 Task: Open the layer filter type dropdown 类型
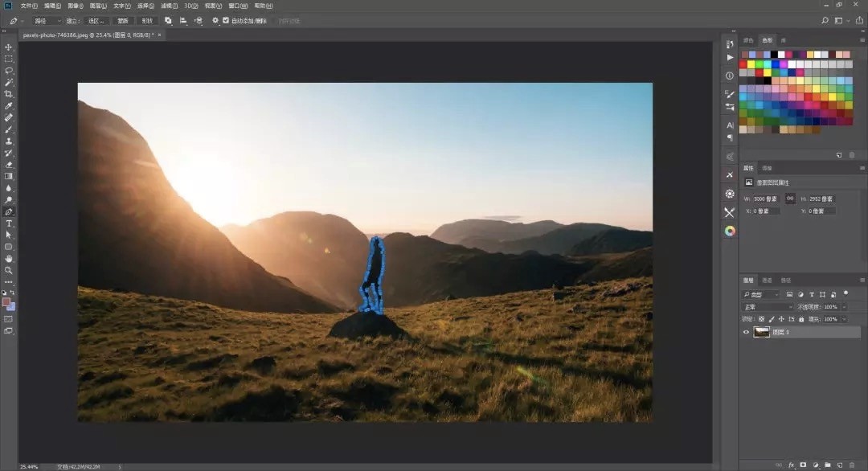(x=762, y=294)
